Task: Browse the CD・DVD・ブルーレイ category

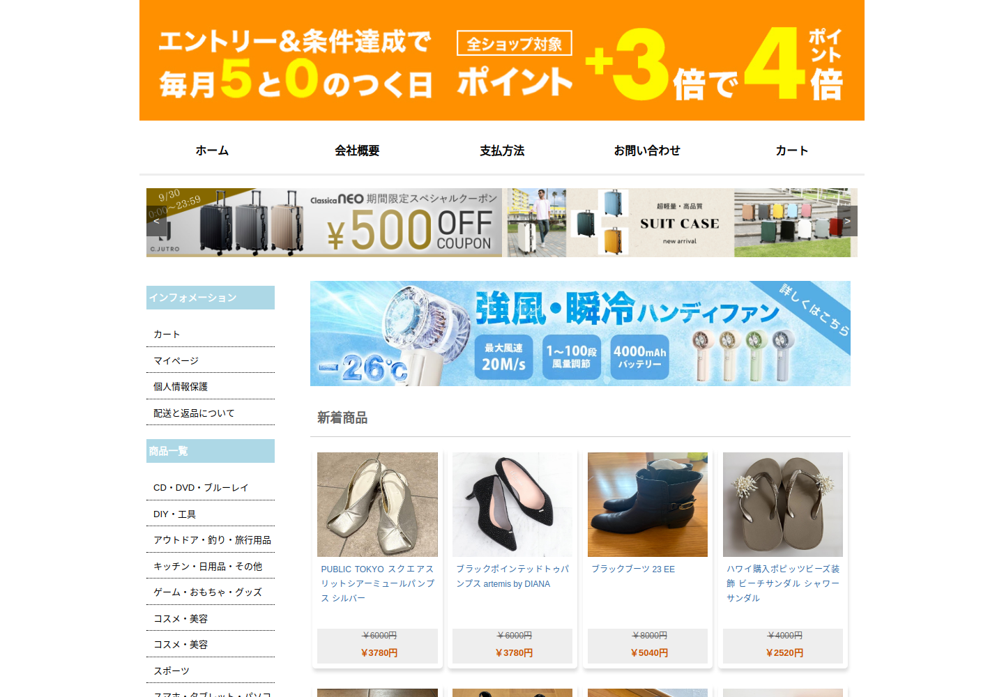Action: point(201,488)
